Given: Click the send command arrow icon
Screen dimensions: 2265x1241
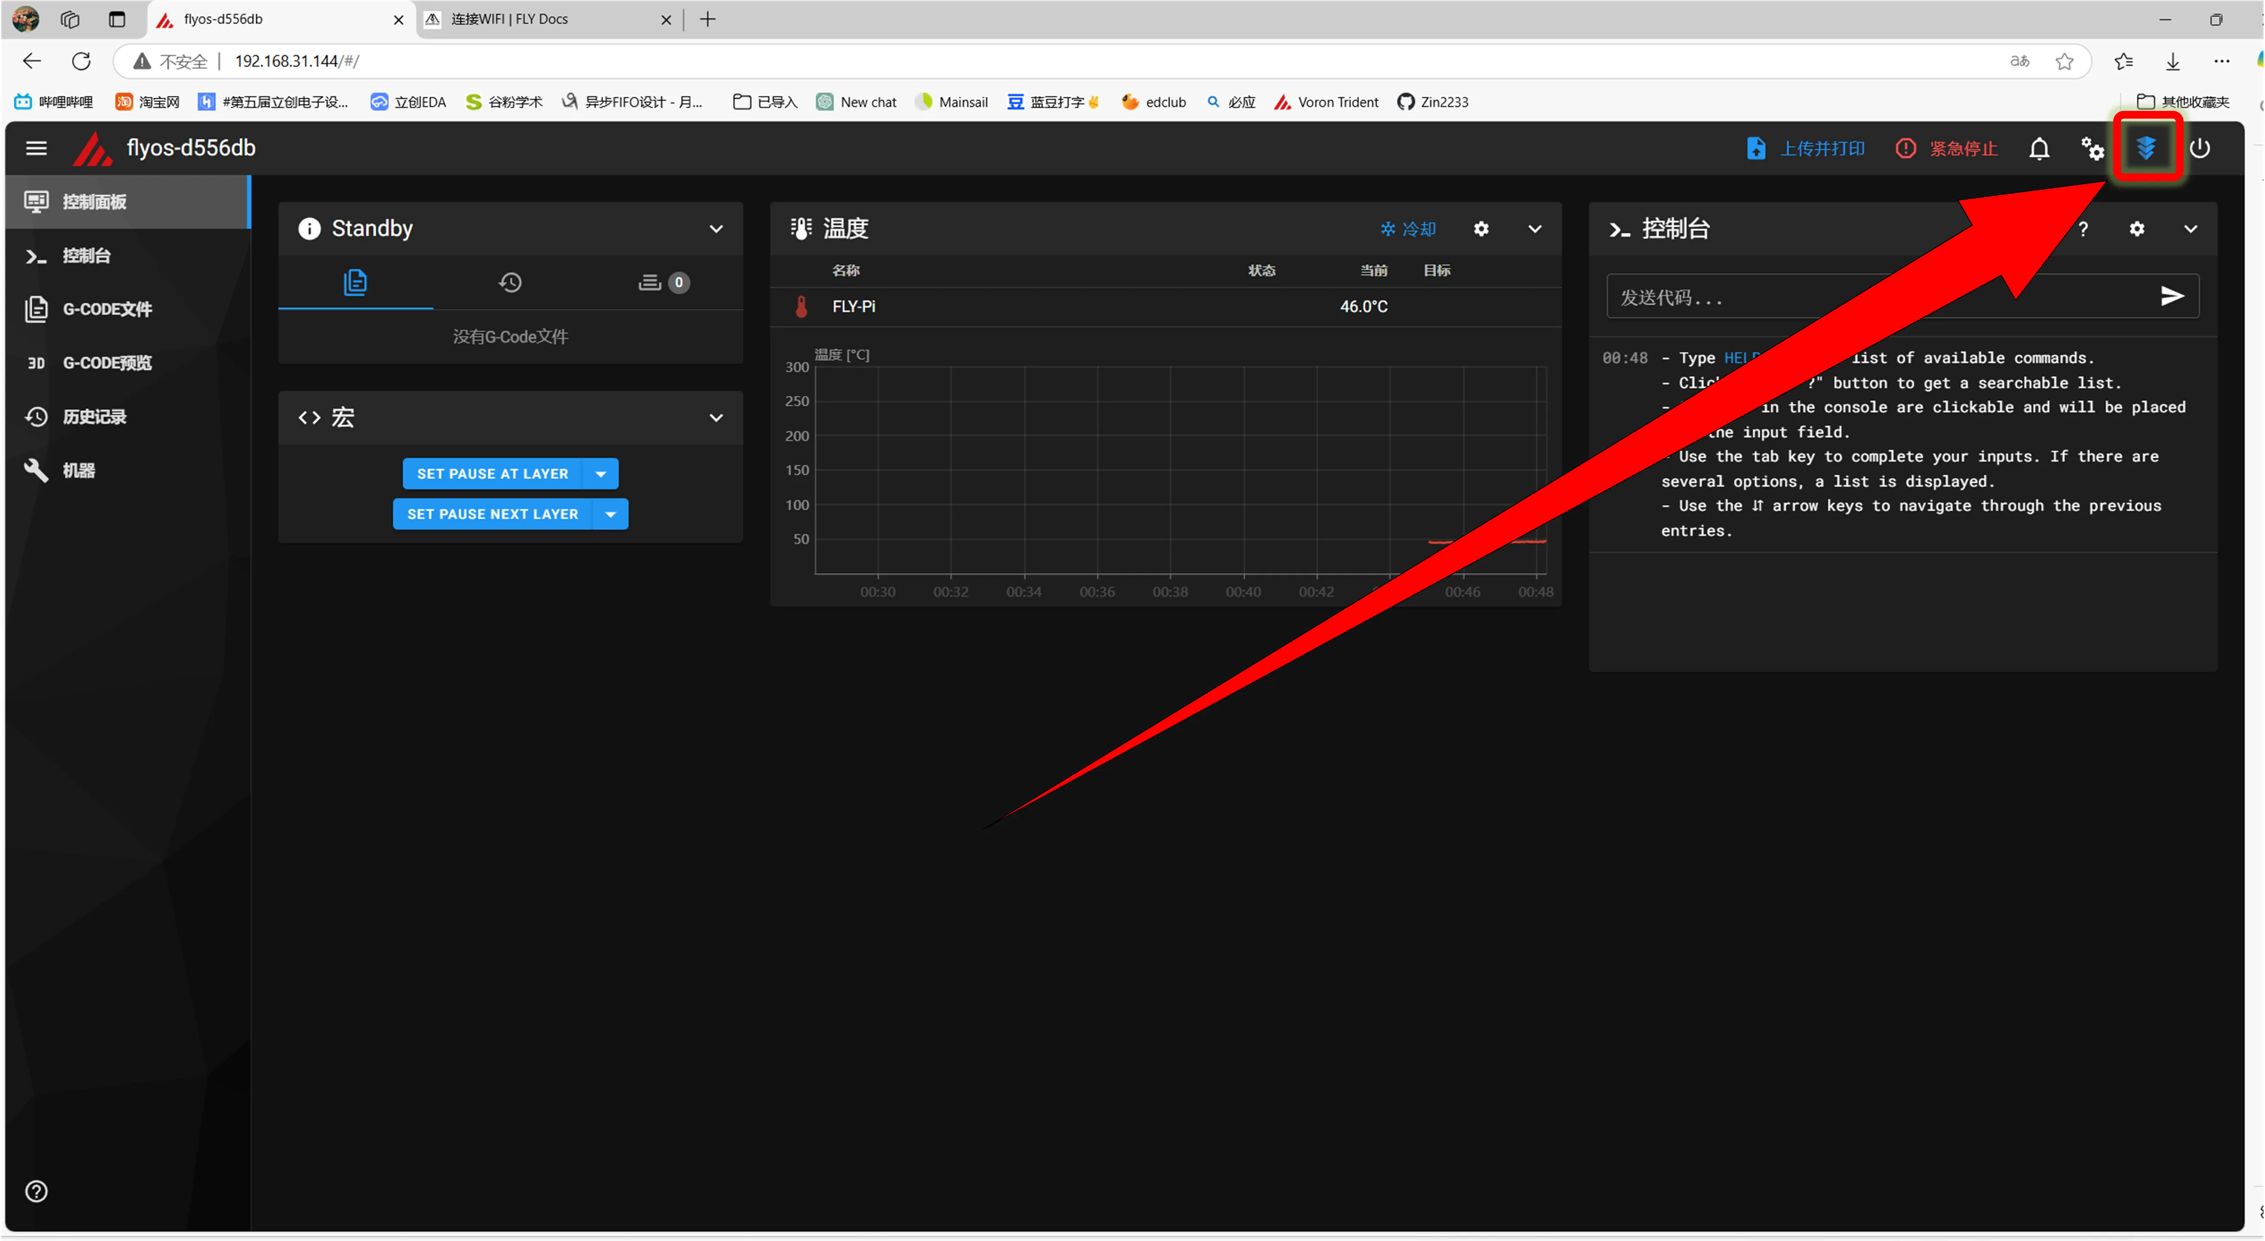Looking at the screenshot, I should point(2172,296).
